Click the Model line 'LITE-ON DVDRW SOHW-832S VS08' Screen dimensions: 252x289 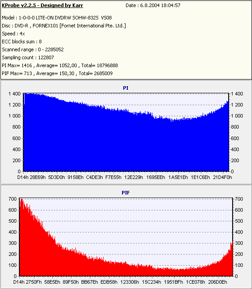(x=57, y=18)
